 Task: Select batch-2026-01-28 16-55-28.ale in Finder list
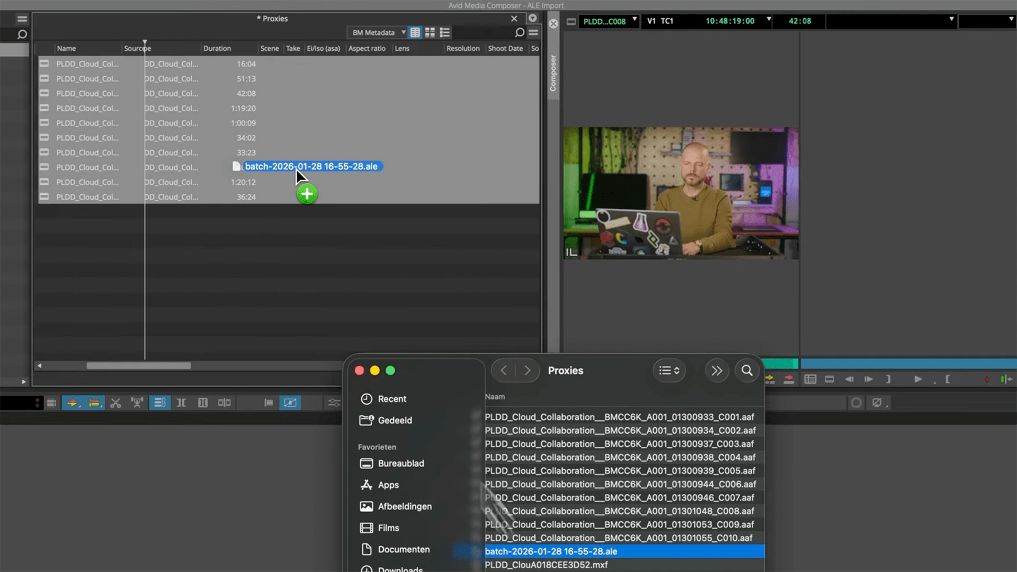coord(551,551)
